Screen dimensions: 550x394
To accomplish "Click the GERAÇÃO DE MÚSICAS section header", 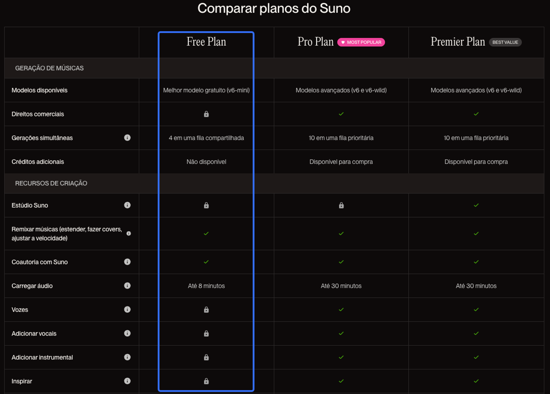I will pyautogui.click(x=49, y=68).
